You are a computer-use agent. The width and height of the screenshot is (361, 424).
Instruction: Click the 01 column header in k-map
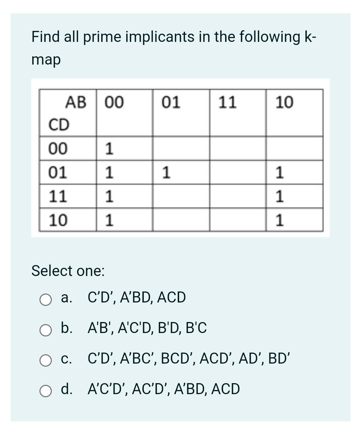tap(171, 102)
